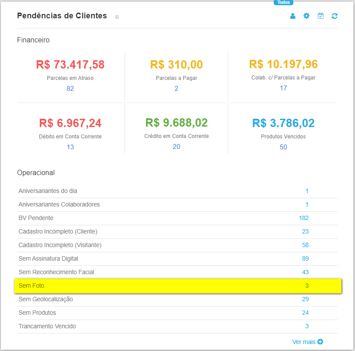Click the plus icon beside Ver mais
This screenshot has height=351, width=355.
pyautogui.click(x=320, y=342)
